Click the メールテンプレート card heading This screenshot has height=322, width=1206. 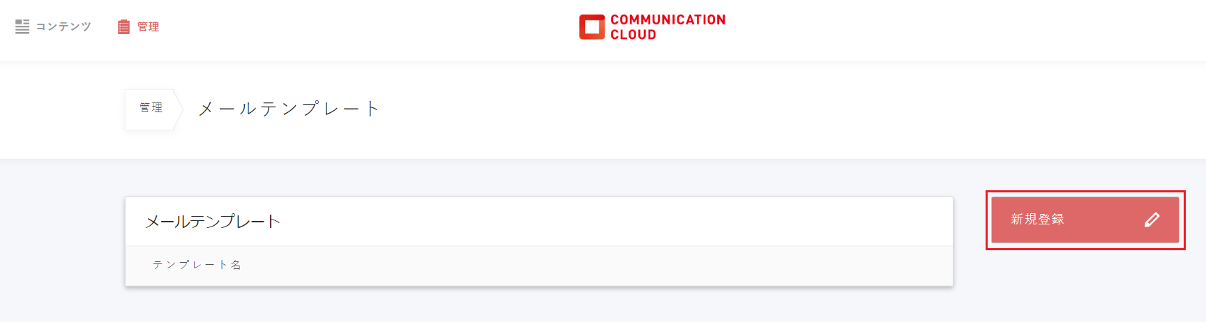213,222
